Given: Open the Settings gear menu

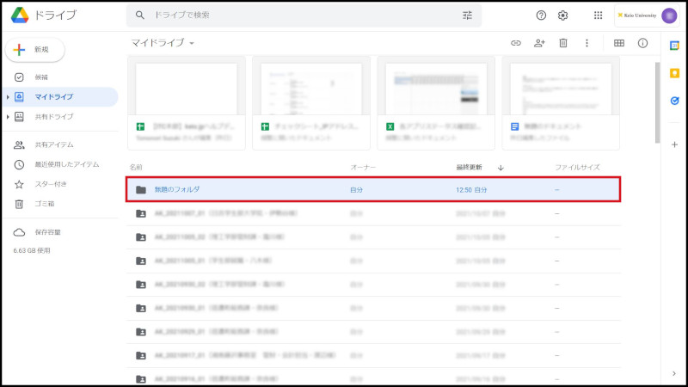Looking at the screenshot, I should click(563, 15).
